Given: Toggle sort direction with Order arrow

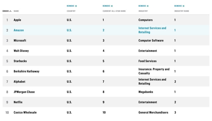Looking at the screenshot, I should coord(10,11).
